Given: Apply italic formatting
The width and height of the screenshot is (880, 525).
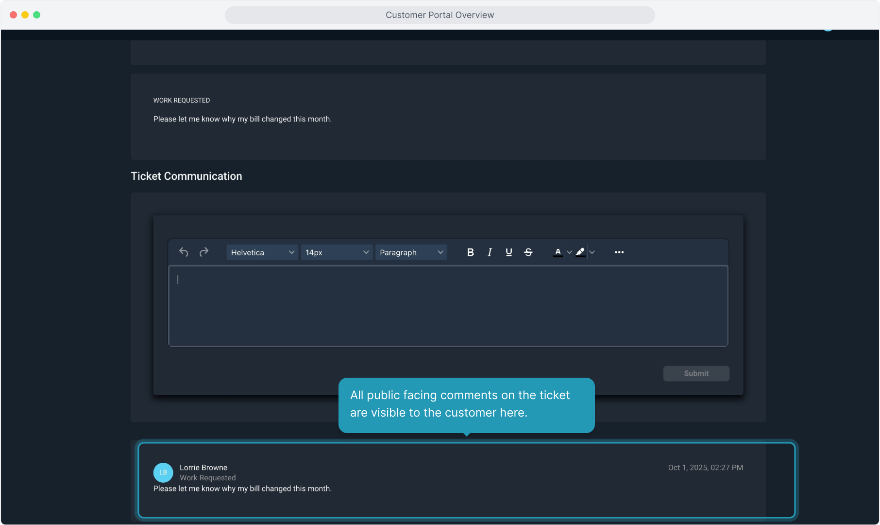Looking at the screenshot, I should (490, 252).
